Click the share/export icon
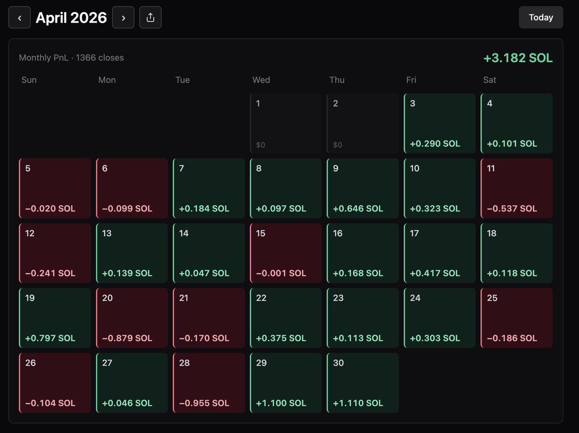Viewport: 579px width, 433px height. [150, 17]
